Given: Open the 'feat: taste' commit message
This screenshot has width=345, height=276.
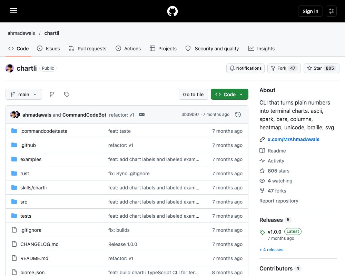Looking at the screenshot, I should tap(119, 131).
